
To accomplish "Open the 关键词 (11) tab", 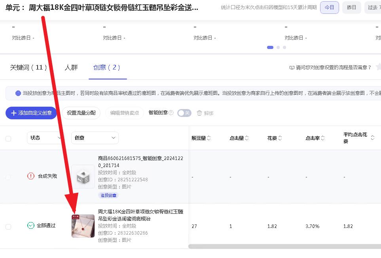I will pyautogui.click(x=28, y=67).
